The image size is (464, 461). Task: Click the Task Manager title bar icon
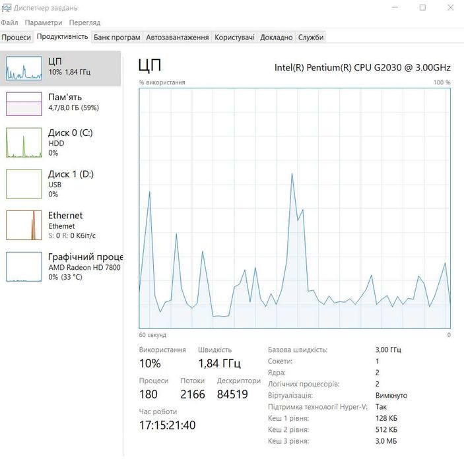pyautogui.click(x=6, y=8)
